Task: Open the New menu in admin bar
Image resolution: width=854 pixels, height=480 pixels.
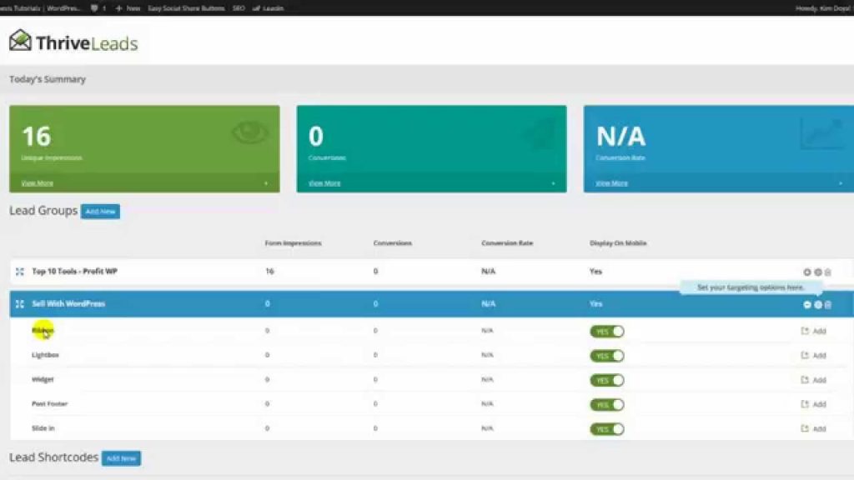Action: 128,7
